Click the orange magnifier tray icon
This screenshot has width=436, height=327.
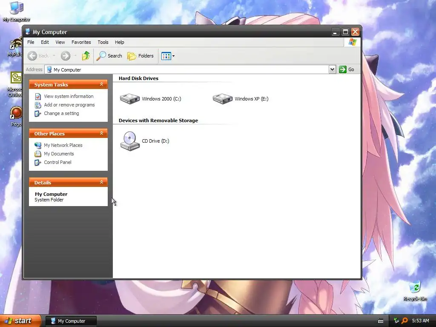404,321
